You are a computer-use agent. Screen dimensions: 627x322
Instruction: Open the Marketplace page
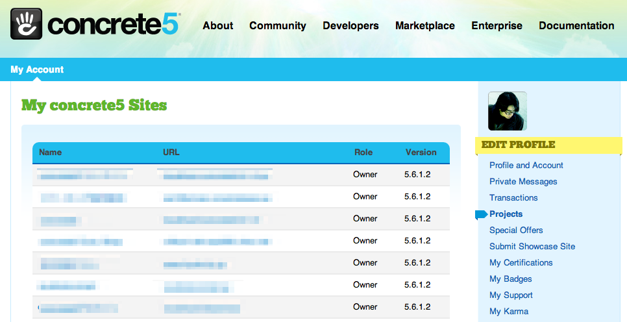pyautogui.click(x=424, y=26)
